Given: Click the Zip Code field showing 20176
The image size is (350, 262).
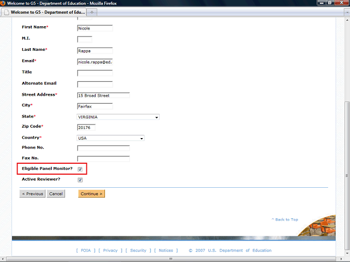Looking at the screenshot, I should (x=86, y=127).
